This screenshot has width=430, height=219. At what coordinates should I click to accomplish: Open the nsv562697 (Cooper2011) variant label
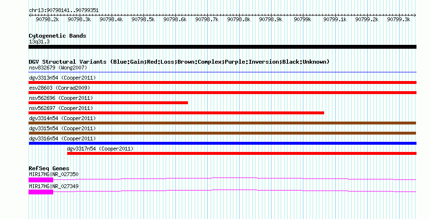[61, 108]
